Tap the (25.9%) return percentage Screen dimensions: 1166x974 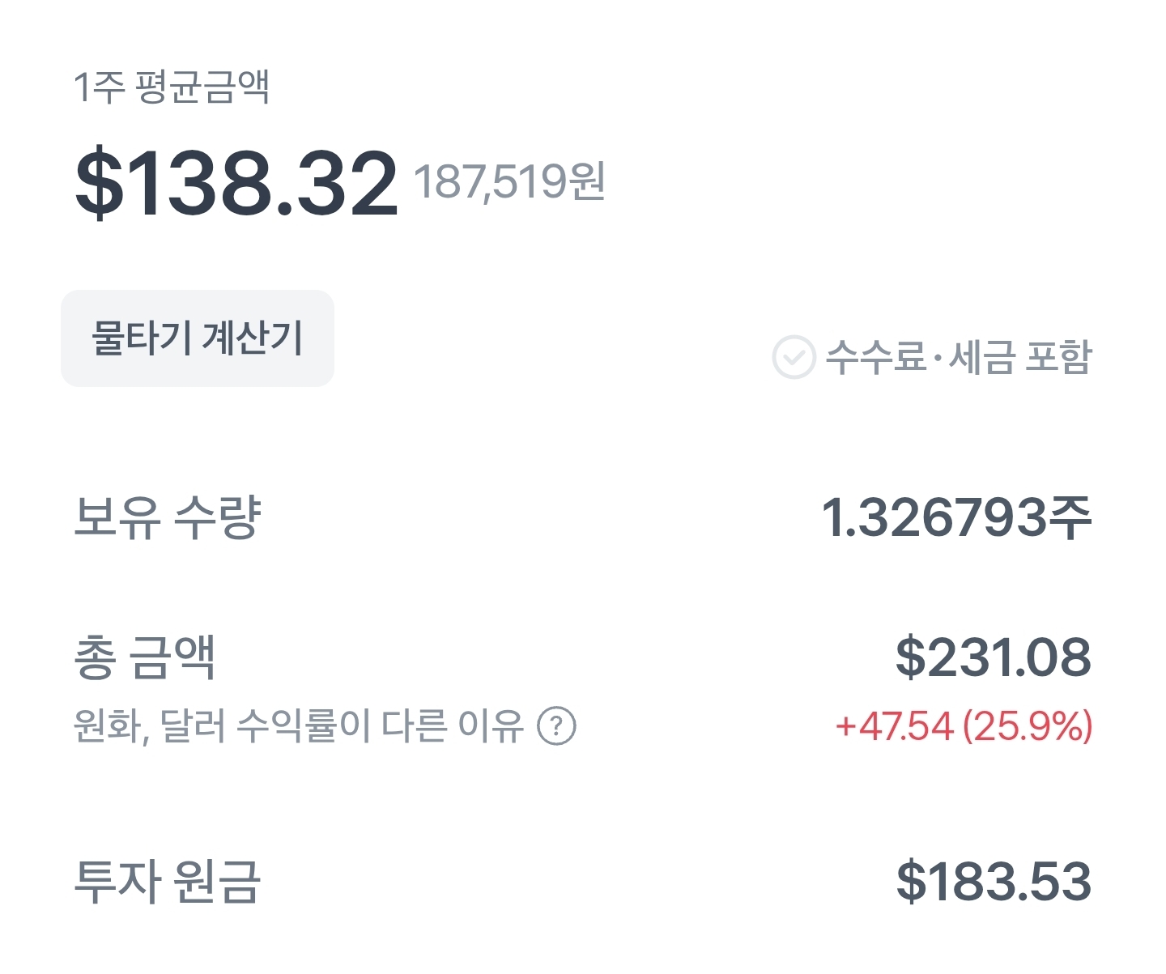1028,726
